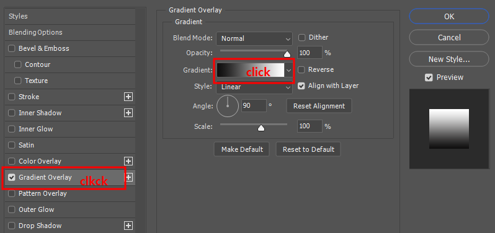This screenshot has height=233, width=495.
Task: Click the Reset Alignment button
Action: (x=319, y=106)
